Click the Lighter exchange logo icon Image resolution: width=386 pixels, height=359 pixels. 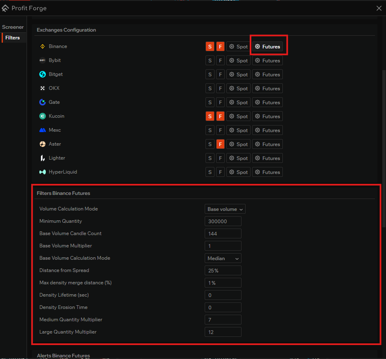coord(43,158)
